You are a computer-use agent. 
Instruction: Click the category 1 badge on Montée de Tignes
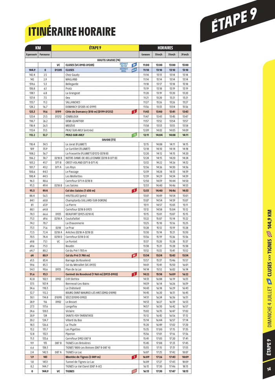pos(134,357)
